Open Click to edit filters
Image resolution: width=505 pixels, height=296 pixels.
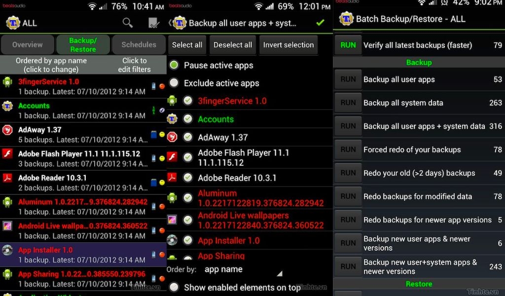click(x=134, y=65)
